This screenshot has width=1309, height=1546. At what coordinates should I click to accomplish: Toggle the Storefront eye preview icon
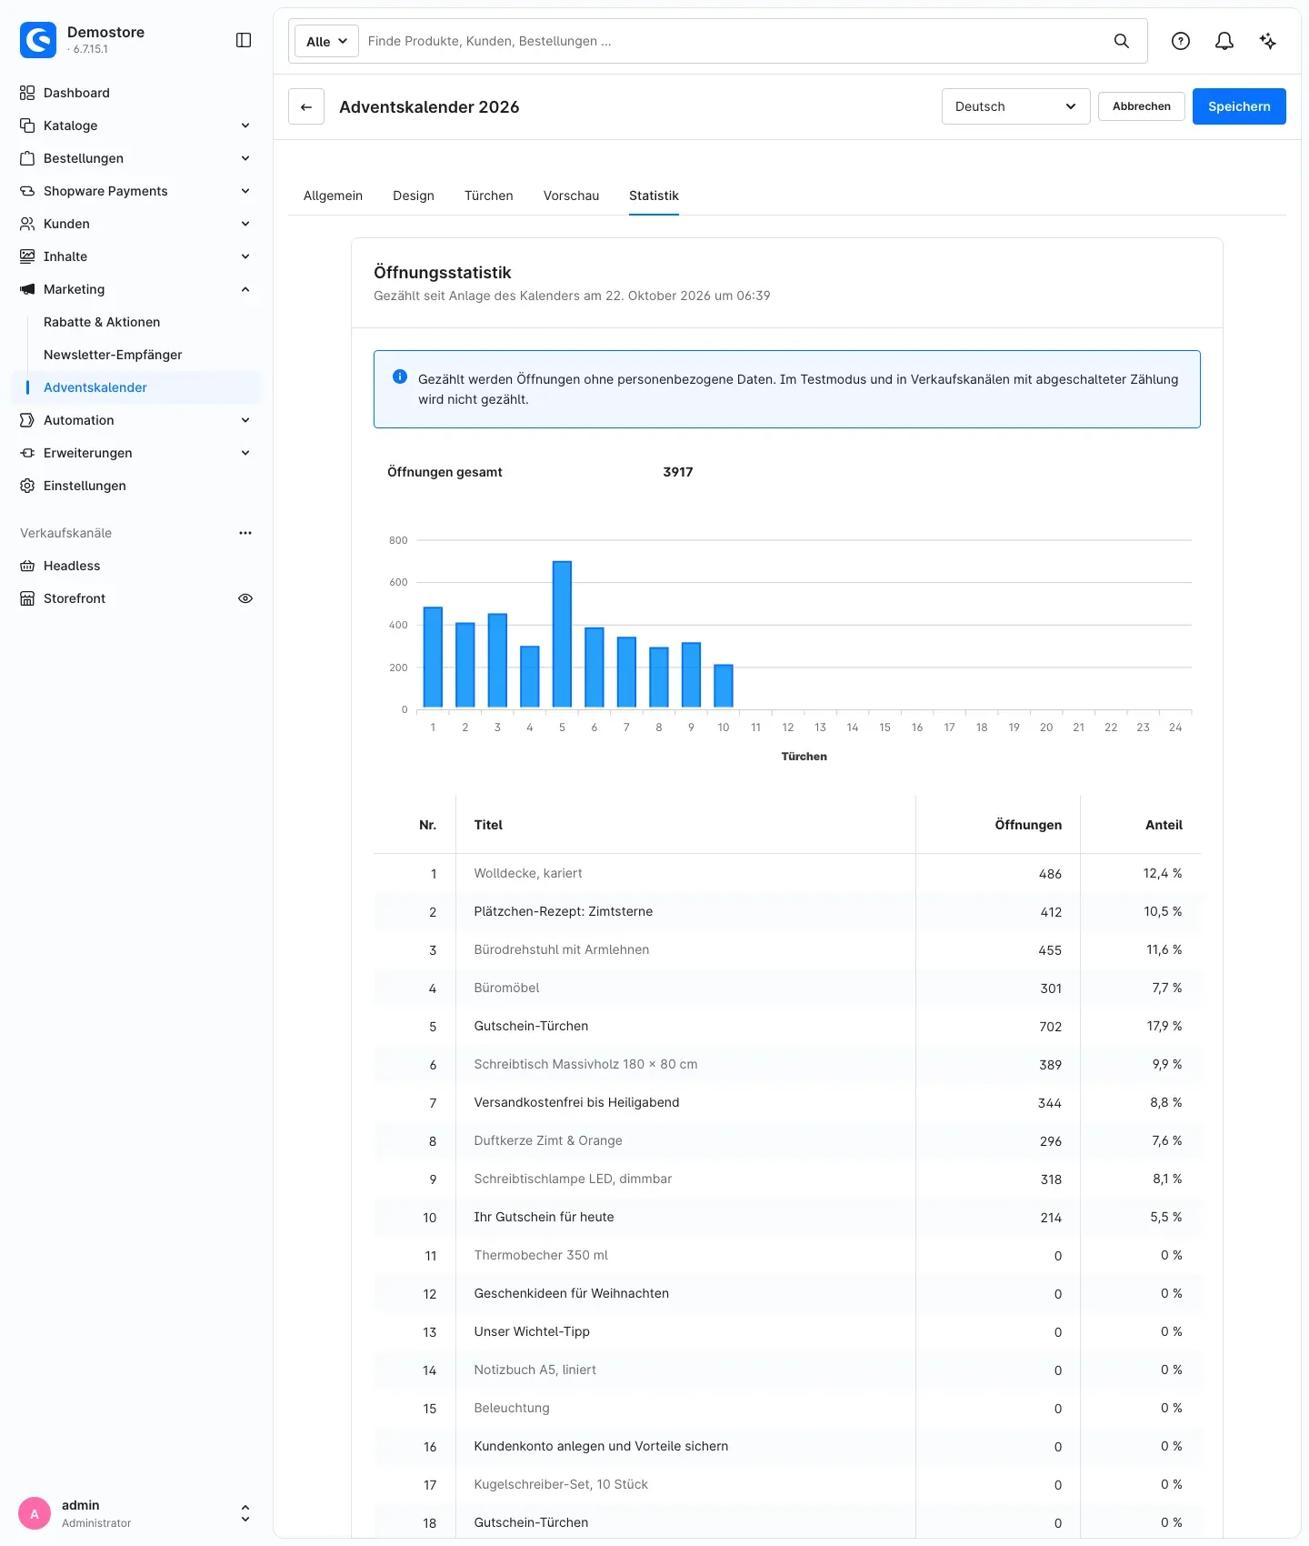245,598
